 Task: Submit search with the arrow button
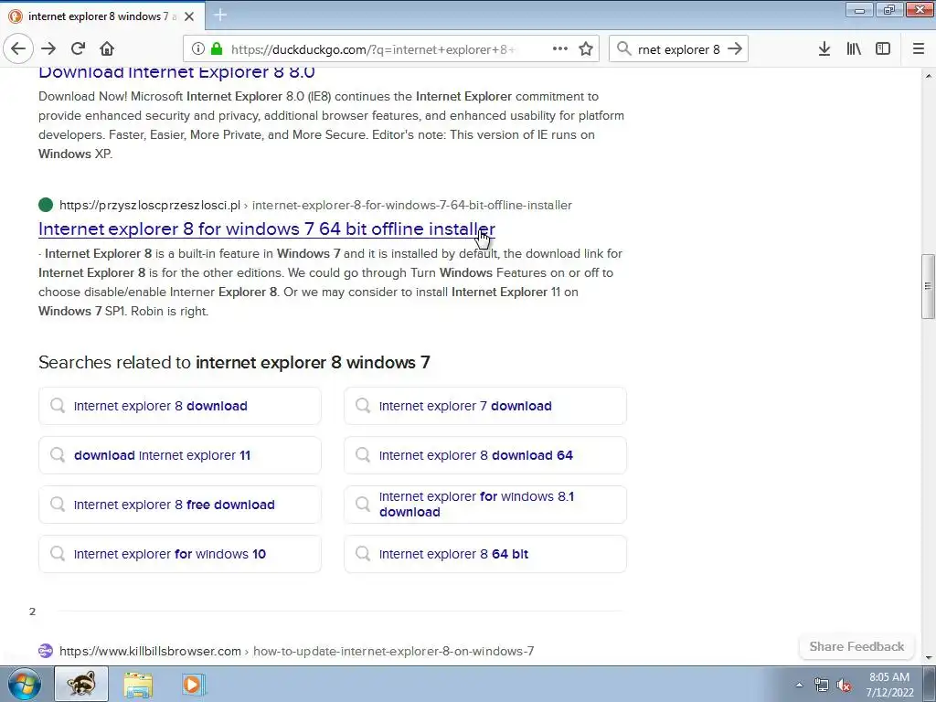tap(735, 49)
